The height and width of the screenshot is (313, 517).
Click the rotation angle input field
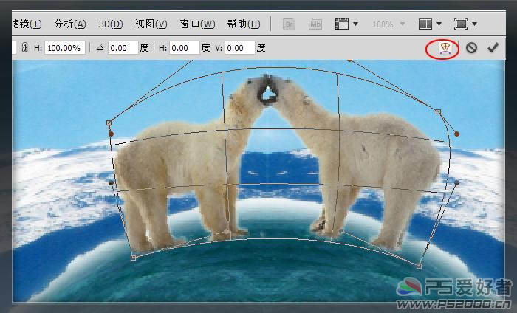click(123, 48)
